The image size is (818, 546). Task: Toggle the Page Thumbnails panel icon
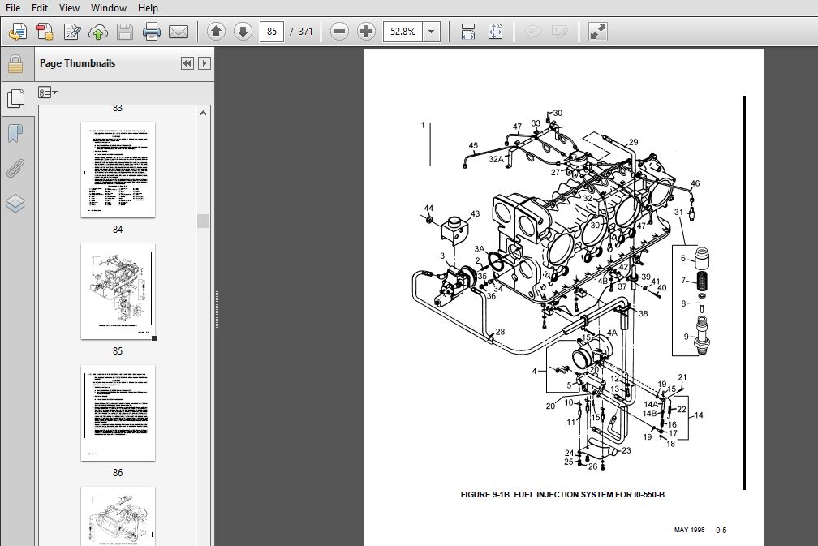15,98
